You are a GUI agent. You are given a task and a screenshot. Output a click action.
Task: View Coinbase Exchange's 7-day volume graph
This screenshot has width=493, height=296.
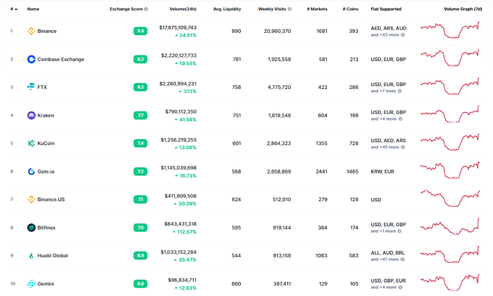click(x=450, y=58)
